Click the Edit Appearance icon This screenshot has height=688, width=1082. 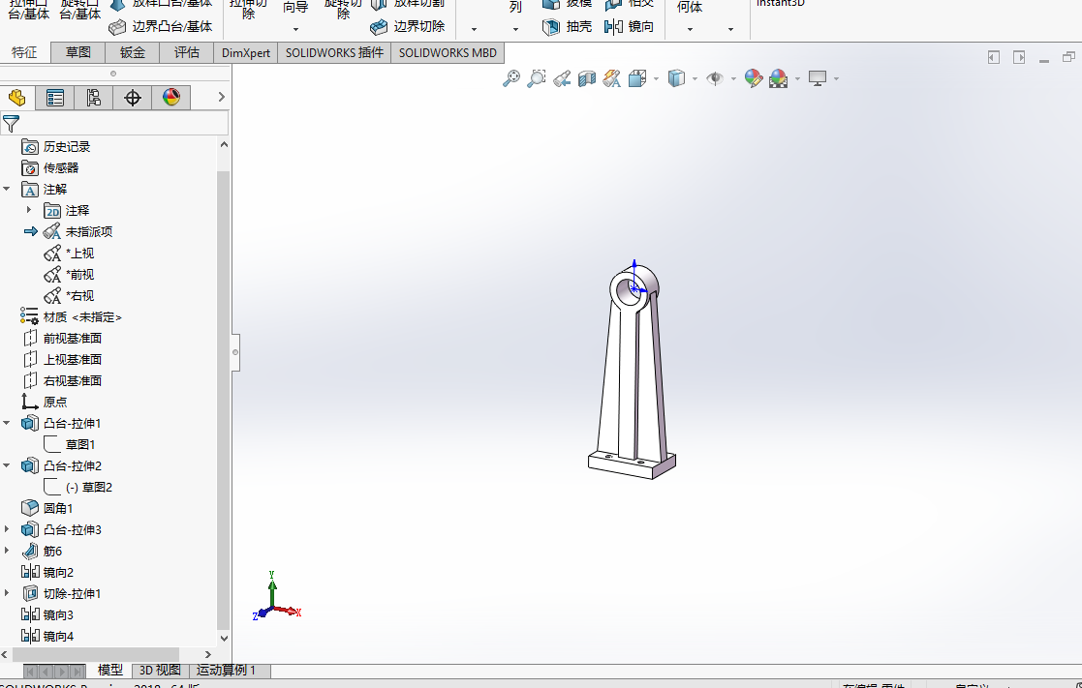click(753, 79)
